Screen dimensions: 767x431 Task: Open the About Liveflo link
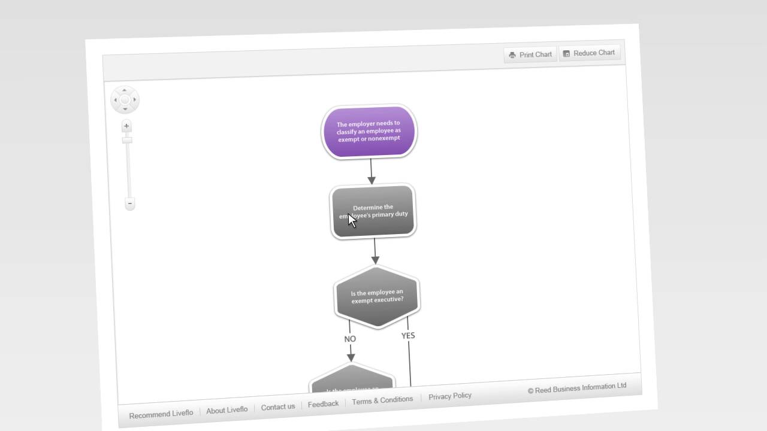(x=227, y=410)
